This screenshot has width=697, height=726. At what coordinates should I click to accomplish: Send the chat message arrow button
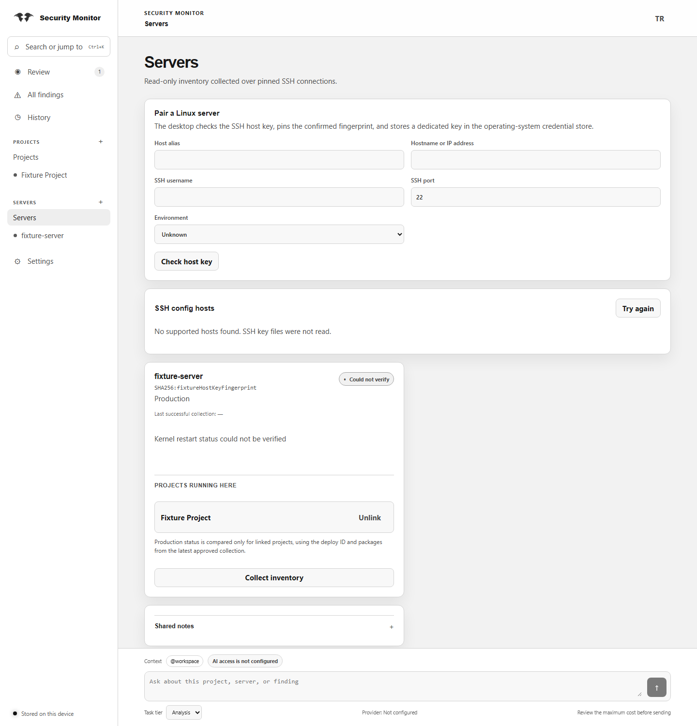pos(656,687)
